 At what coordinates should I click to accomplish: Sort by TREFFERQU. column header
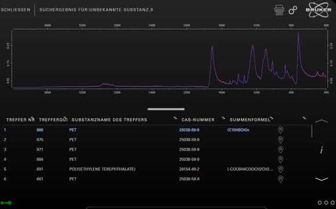[x=53, y=120]
